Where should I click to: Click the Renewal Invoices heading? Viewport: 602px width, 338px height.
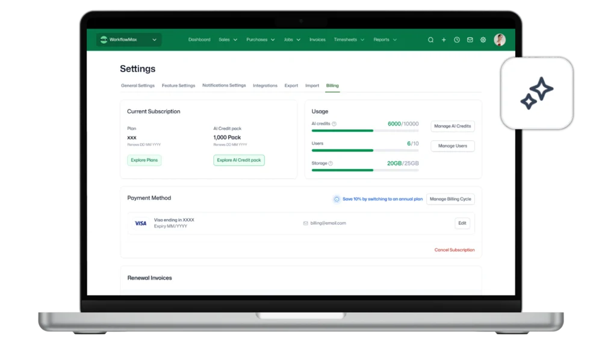(x=150, y=278)
